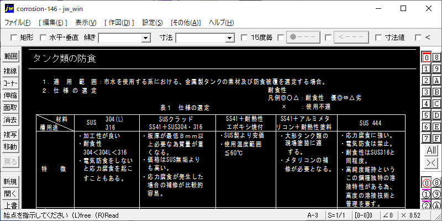
Task: Open the ファイル(F) menu
Action: tap(18, 23)
